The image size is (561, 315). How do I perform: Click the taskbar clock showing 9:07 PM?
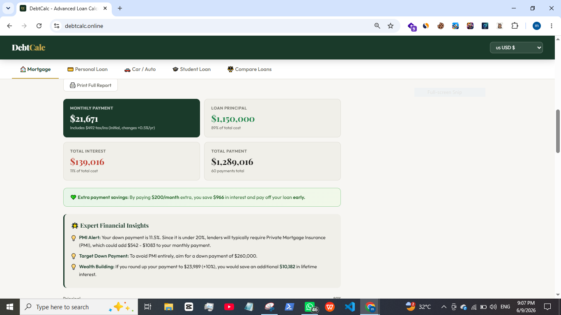click(x=526, y=307)
